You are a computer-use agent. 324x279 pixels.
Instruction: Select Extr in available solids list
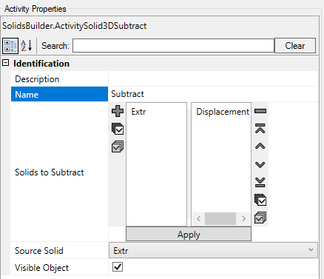[138, 112]
